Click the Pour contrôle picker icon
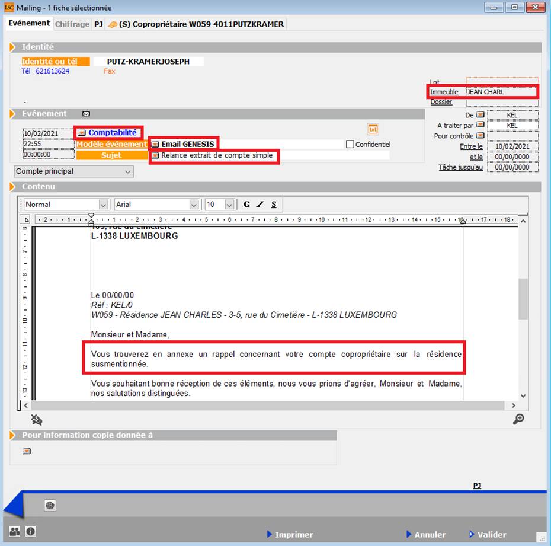 pos(480,135)
